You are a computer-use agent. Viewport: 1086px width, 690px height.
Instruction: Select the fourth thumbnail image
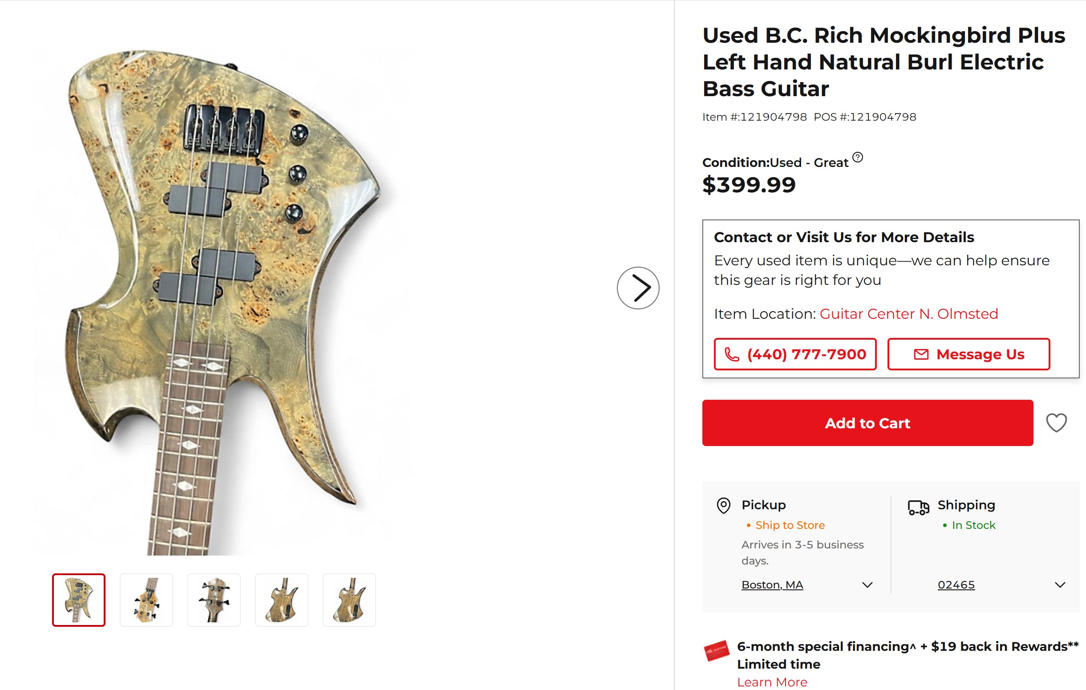[282, 600]
